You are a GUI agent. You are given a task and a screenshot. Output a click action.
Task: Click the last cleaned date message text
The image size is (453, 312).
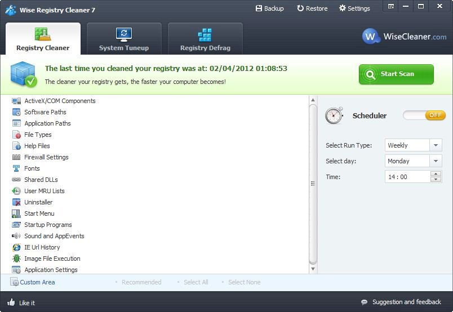(166, 69)
